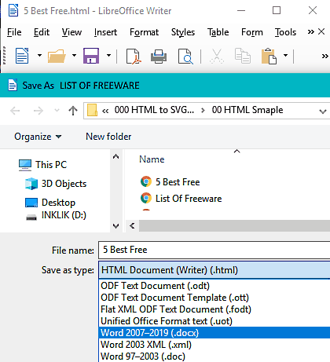Click the file list horizontal scrollbar track
The image size is (330, 362).
[x=234, y=225]
